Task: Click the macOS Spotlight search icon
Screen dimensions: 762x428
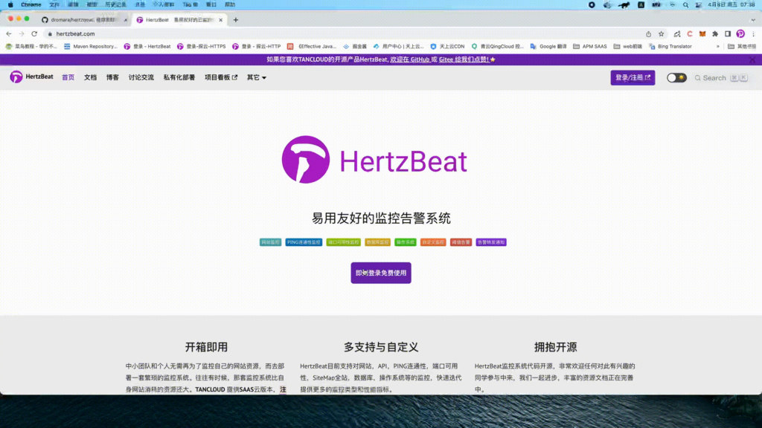Action: click(685, 5)
